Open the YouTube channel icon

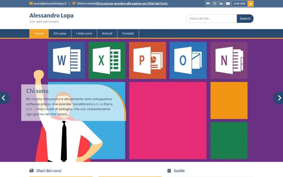point(228,4)
